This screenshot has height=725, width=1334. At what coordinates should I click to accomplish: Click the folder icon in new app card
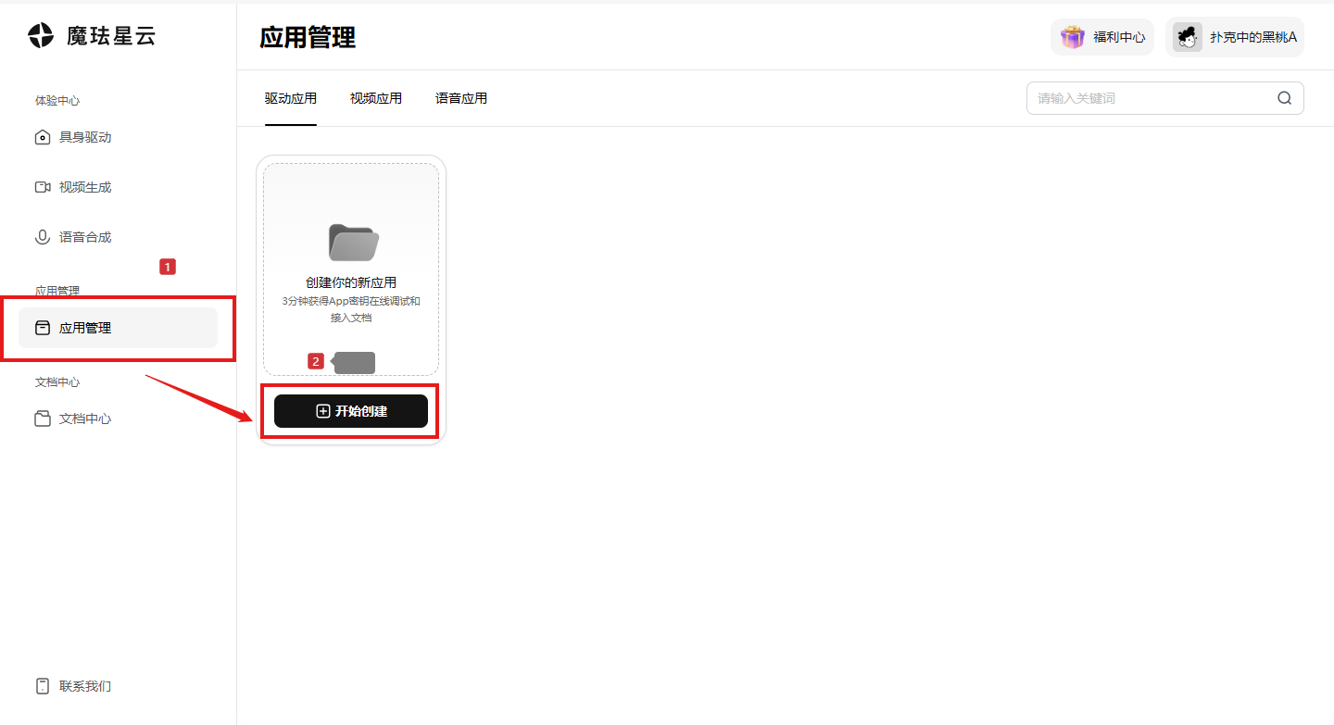pos(353,243)
